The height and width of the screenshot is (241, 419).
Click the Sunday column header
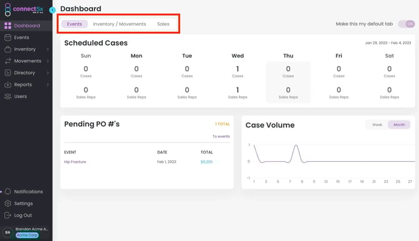[x=86, y=56]
